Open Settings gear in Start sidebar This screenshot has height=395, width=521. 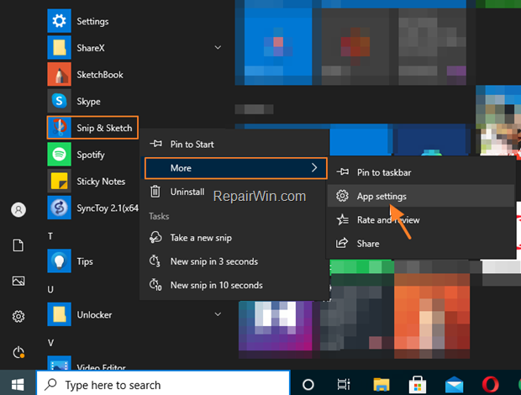click(x=18, y=316)
